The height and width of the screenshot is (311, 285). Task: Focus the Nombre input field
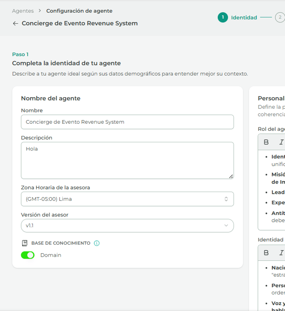pos(127,122)
